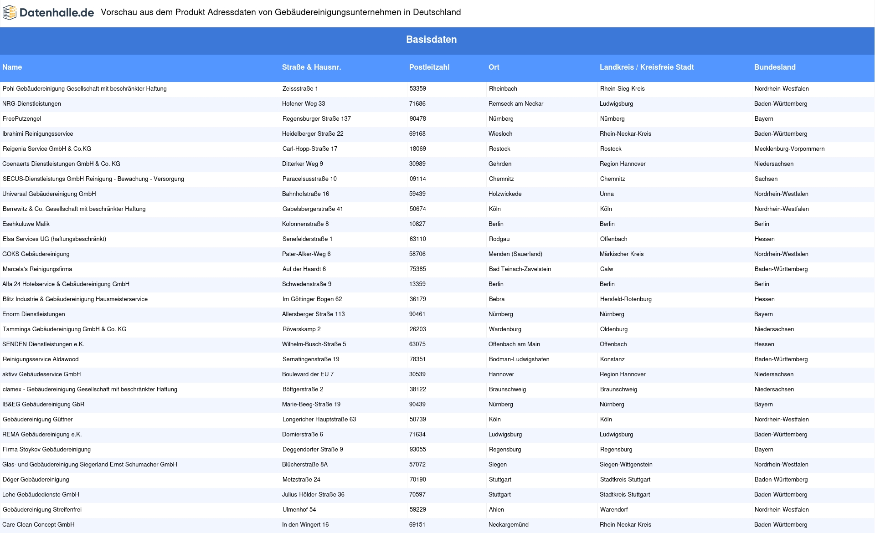The height and width of the screenshot is (533, 875).
Task: Click the address Zeissstraße 1
Action: (x=300, y=89)
